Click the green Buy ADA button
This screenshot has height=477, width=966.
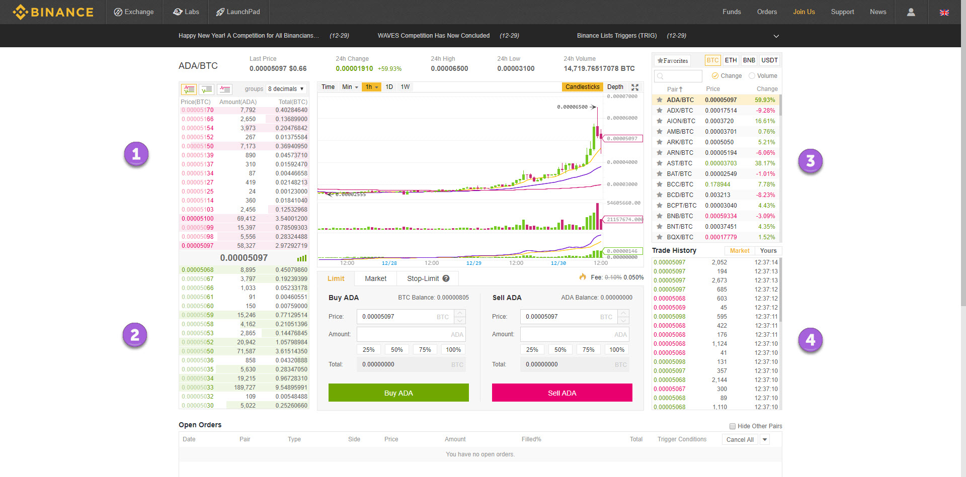(398, 393)
